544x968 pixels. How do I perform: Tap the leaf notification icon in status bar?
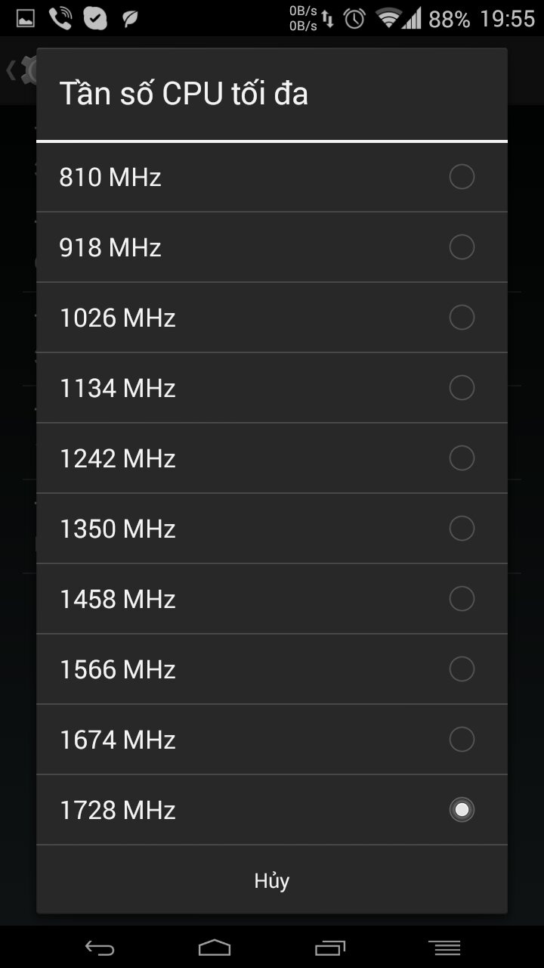click(130, 18)
